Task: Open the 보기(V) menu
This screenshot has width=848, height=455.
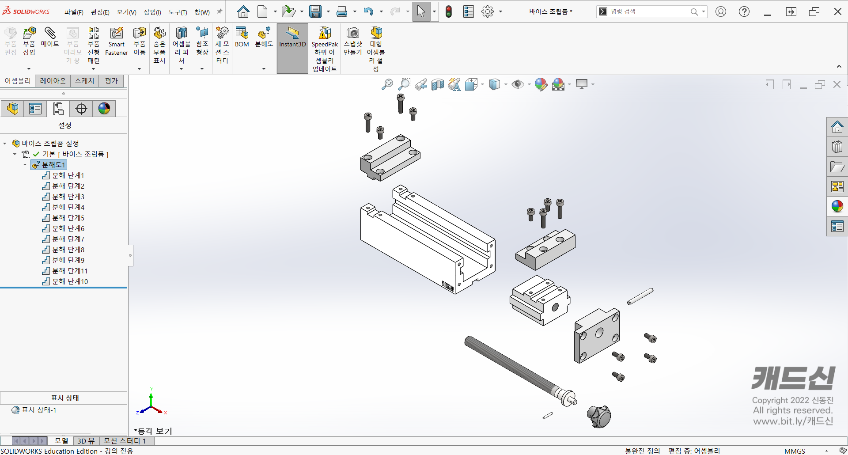Action: point(126,12)
